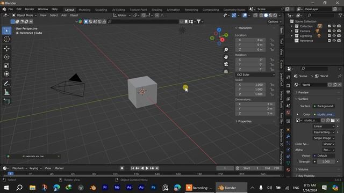Screen dimensions: 344x193
Task: Open the viewport Options dropdown
Action: pyautogui.click(x=275, y=21)
